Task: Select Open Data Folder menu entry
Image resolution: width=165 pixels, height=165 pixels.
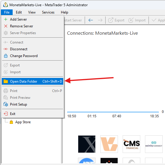Action: [32, 81]
